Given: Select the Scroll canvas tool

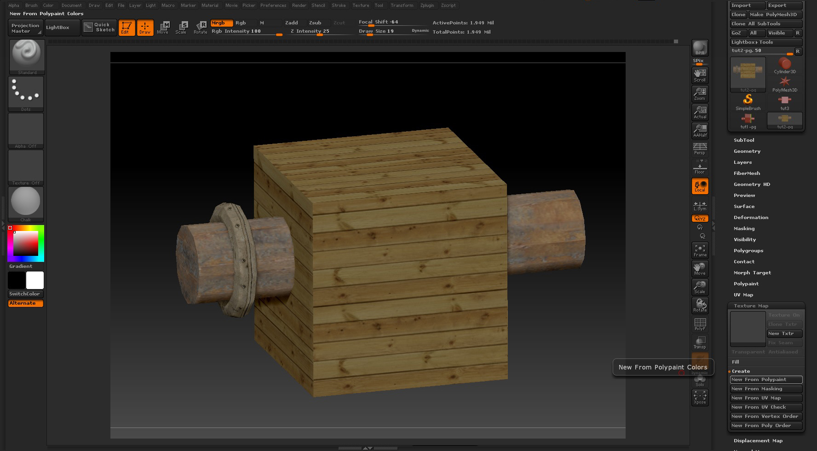Looking at the screenshot, I should pos(700,75).
